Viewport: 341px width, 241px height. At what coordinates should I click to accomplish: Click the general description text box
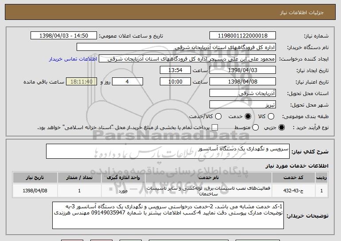point(168,151)
